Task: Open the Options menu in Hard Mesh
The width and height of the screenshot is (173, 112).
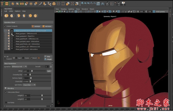Action: (x=18, y=11)
